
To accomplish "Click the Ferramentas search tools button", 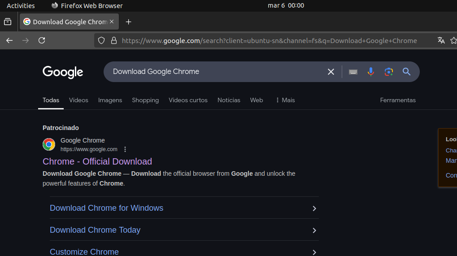I will pos(398,100).
